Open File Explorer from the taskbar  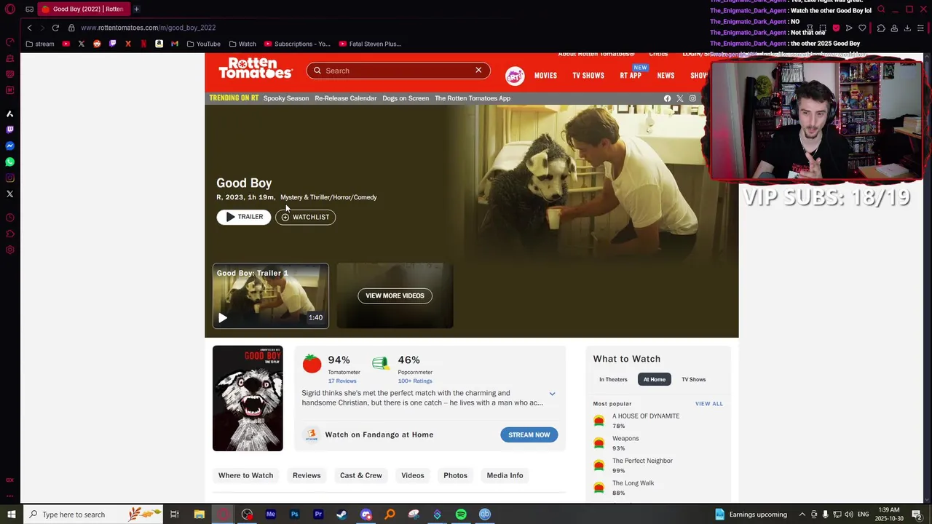click(x=199, y=515)
